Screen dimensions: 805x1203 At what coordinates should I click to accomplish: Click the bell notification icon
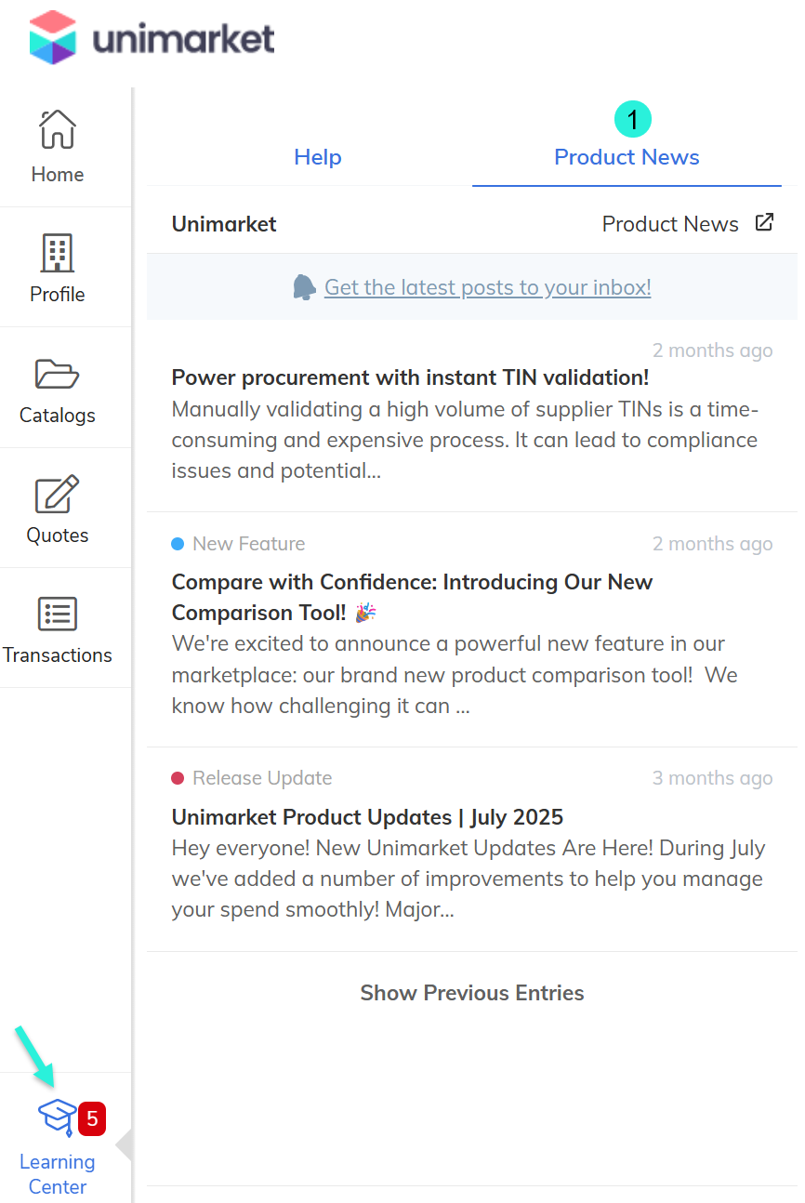click(x=304, y=287)
